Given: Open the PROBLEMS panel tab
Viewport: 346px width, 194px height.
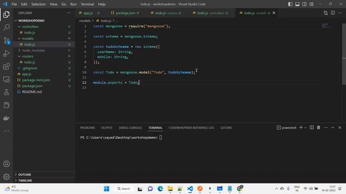Looking at the screenshot, I should (x=88, y=128).
